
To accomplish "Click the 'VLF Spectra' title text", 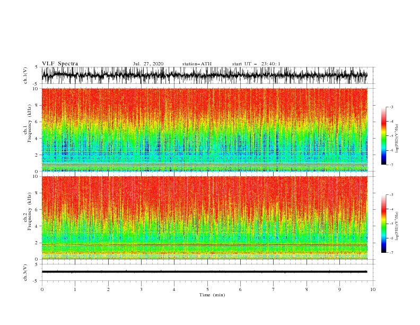I will click(x=60, y=64).
